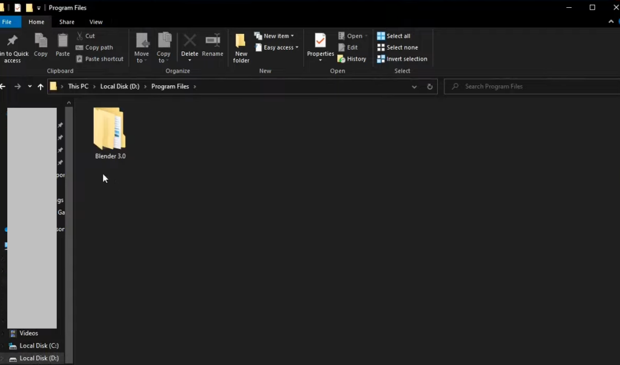Image resolution: width=620 pixels, height=365 pixels.
Task: Click the Videos folder icon in sidebar
Action: pos(13,334)
